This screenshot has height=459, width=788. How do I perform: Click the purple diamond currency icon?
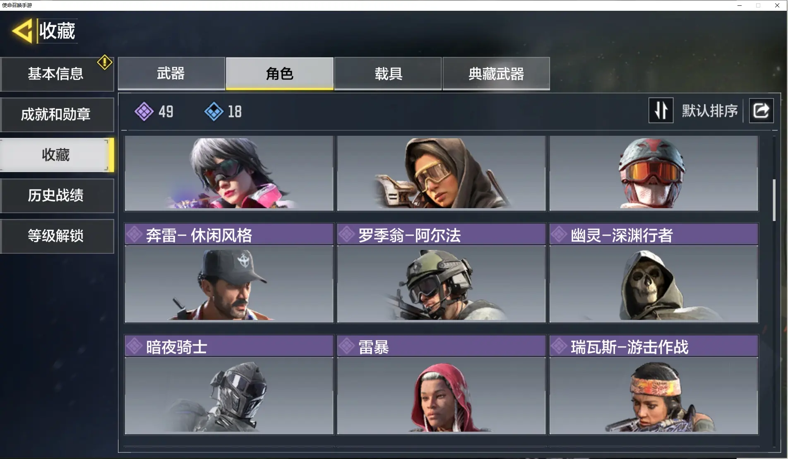(x=144, y=111)
